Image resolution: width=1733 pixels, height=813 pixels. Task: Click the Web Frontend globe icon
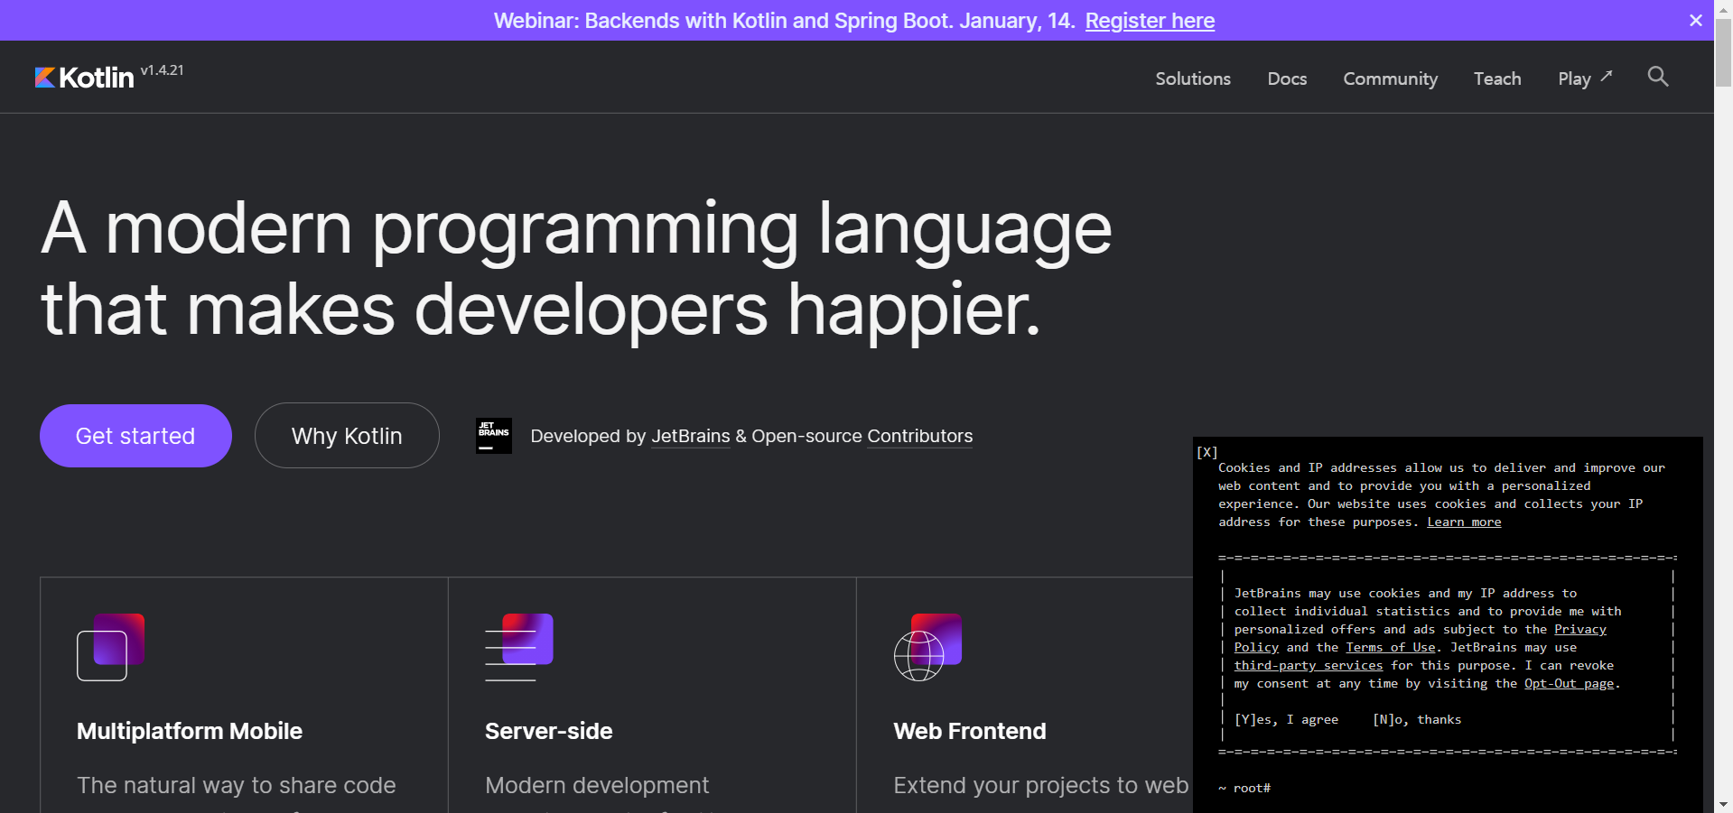tap(927, 647)
